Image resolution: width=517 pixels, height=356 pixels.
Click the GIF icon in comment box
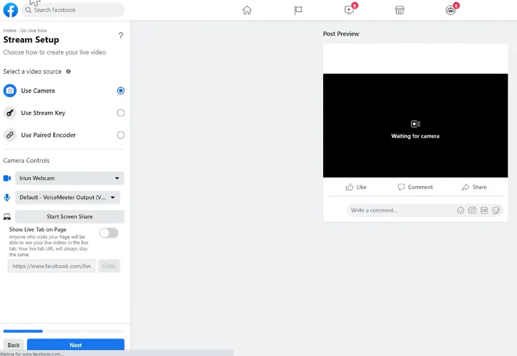coord(484,210)
